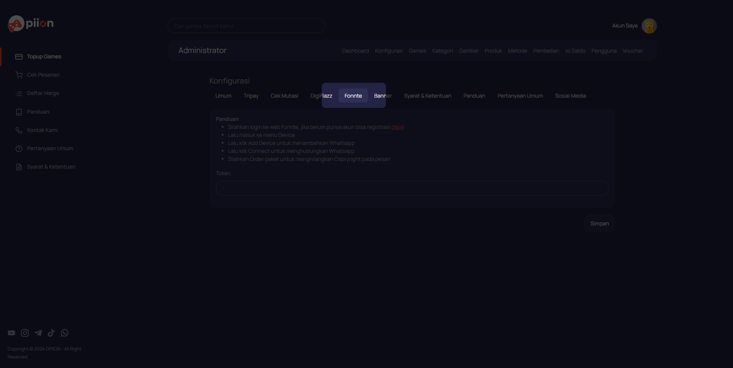Open the TikTok social icon
Screen dimensions: 733x368
[x=51, y=333]
